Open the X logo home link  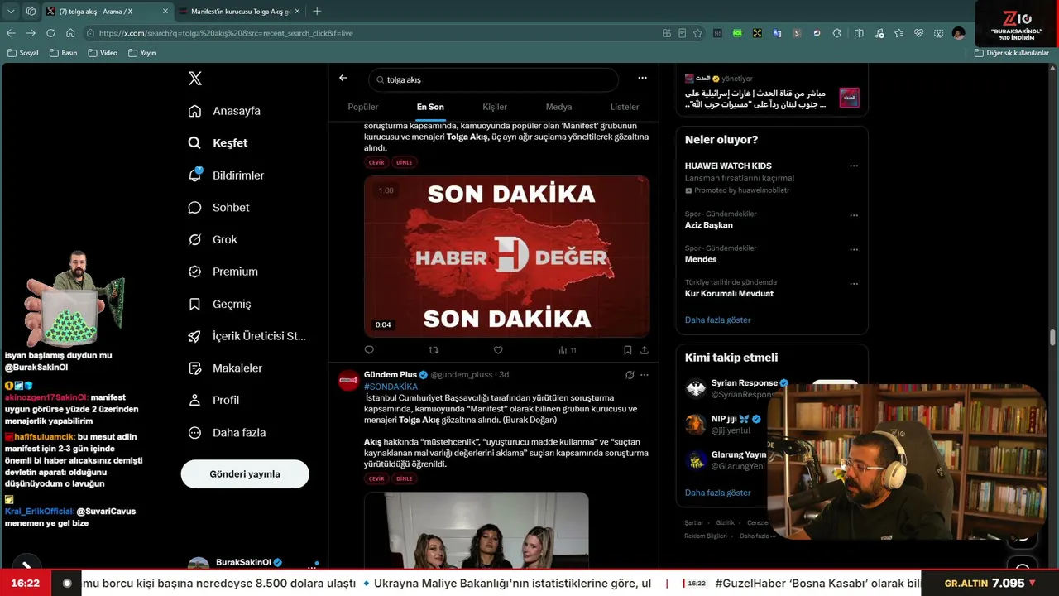[195, 79]
